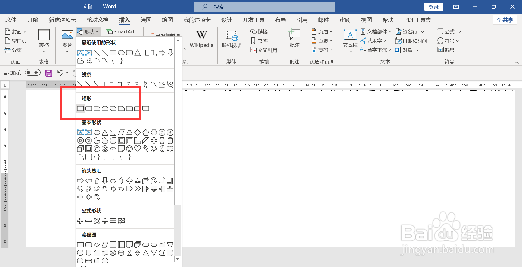Click the search box in title bar

[264, 7]
